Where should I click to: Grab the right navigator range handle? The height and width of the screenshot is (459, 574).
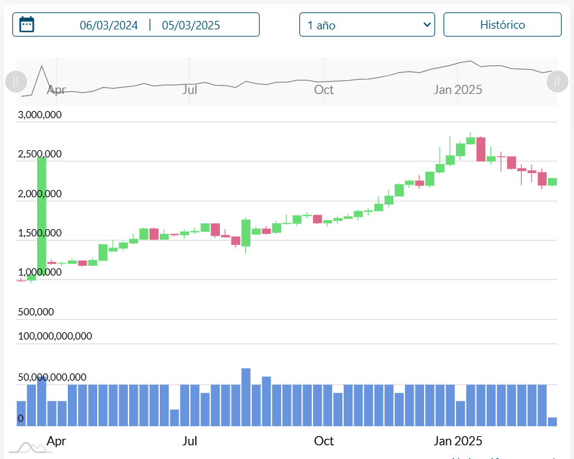pos(556,82)
